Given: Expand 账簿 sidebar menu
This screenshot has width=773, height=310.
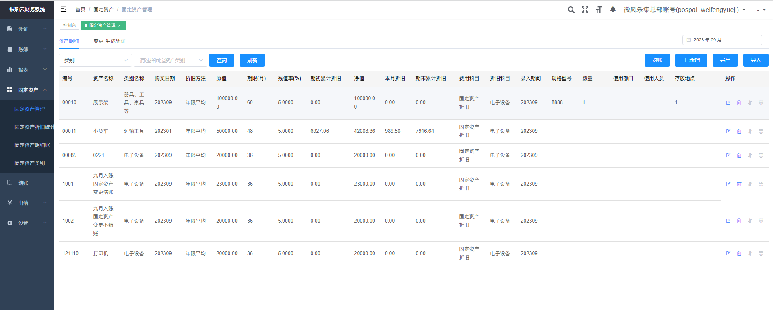Looking at the screenshot, I should pos(27,49).
